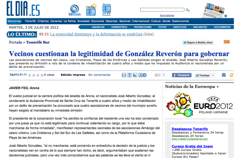This screenshot has height=158, width=238.
Task: Click the Suscriptores link
Action: 167,16
